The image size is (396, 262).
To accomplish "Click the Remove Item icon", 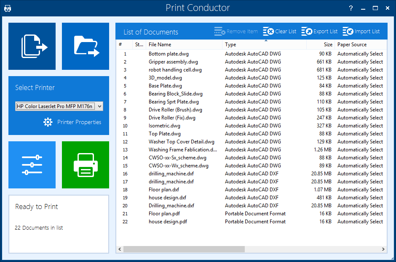I will point(219,32).
